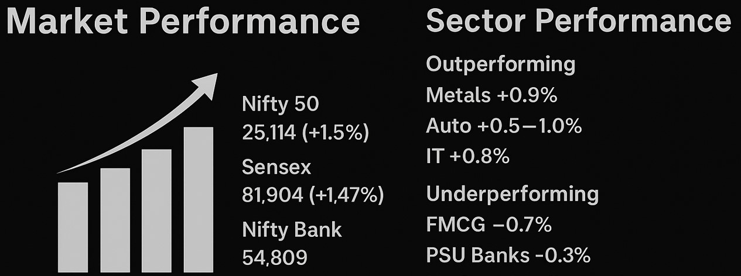The height and width of the screenshot is (276, 741).
Task: Click the Market Performance heading
Action: (x=181, y=22)
